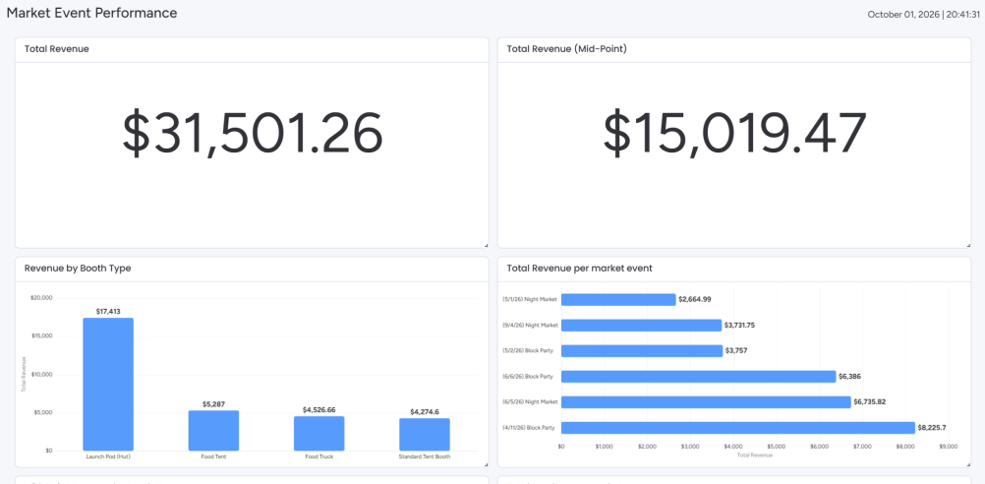
Task: Click the (5/1/26) Night Market horizontal bar
Action: coord(618,300)
